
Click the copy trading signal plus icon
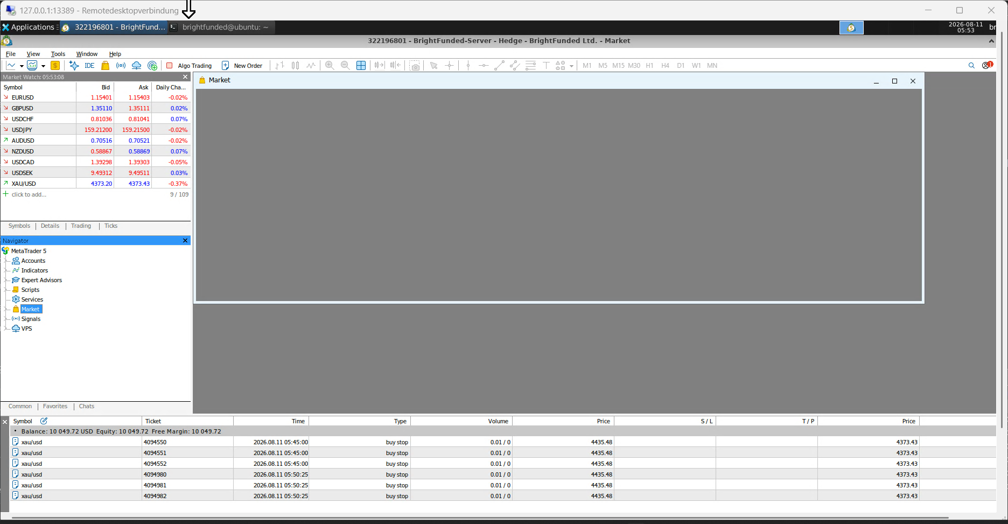coord(152,66)
